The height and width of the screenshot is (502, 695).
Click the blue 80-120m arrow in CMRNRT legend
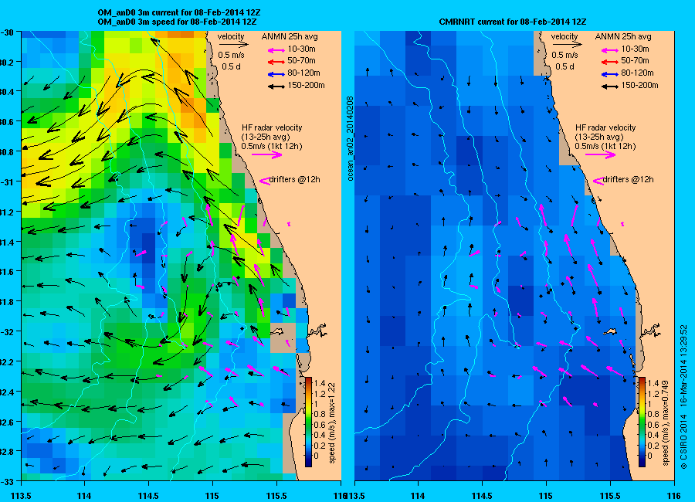610,73
